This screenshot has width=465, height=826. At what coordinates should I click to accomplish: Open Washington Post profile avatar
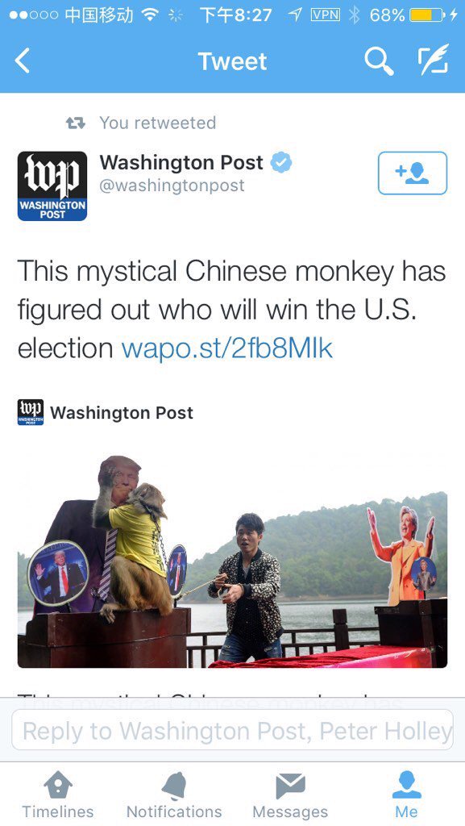[52, 186]
